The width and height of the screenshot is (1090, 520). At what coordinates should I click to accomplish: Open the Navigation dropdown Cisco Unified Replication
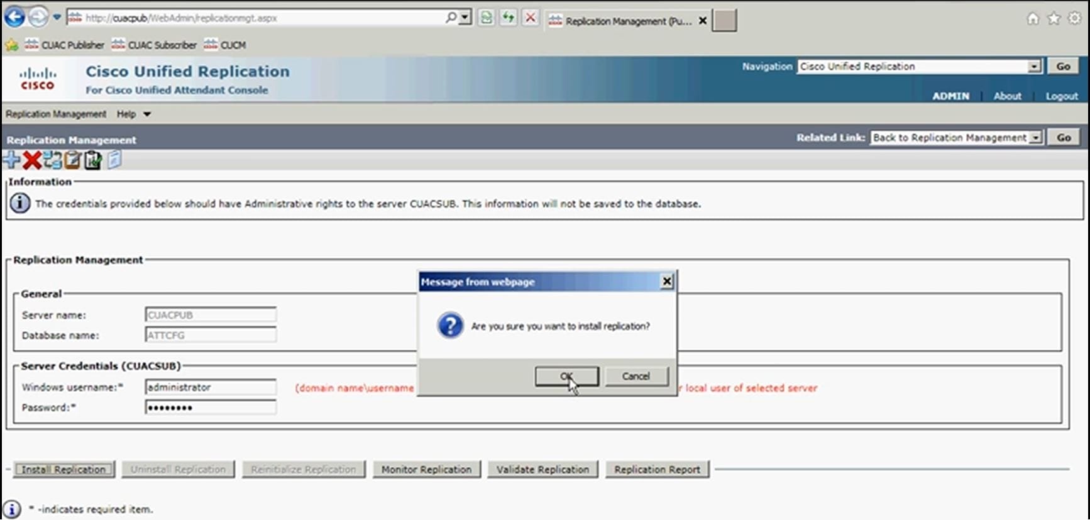(x=919, y=67)
